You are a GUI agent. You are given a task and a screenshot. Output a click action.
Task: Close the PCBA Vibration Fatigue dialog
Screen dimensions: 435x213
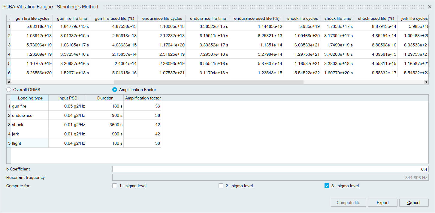pyautogui.click(x=430, y=7)
